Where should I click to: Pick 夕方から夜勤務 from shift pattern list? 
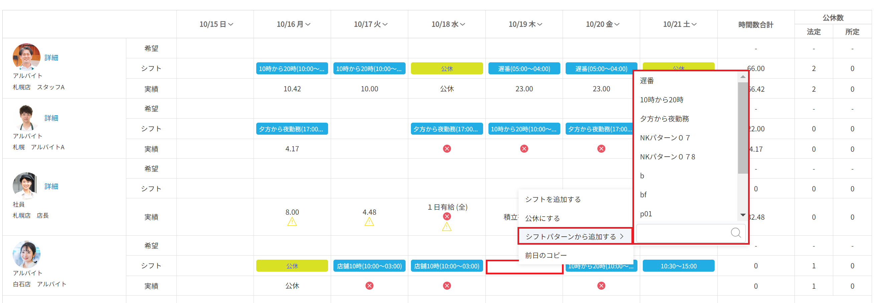pos(664,119)
